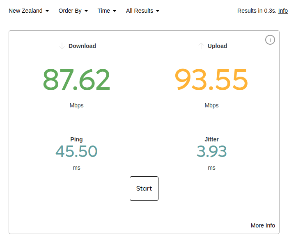Screen dimensions: 296x241
Task: Click the Mbps unit under the download speed
Action: (76, 105)
